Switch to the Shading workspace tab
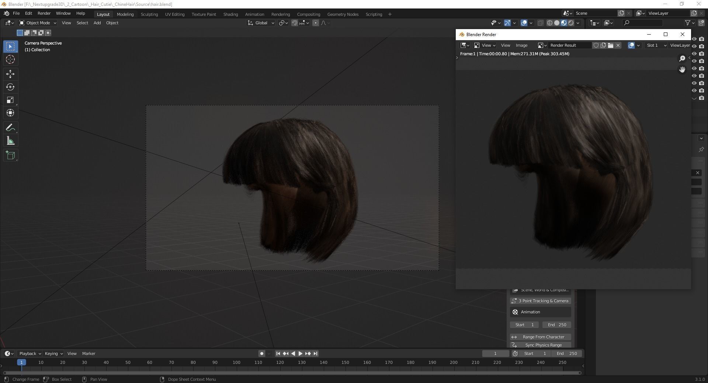708x383 pixels. 230,14
